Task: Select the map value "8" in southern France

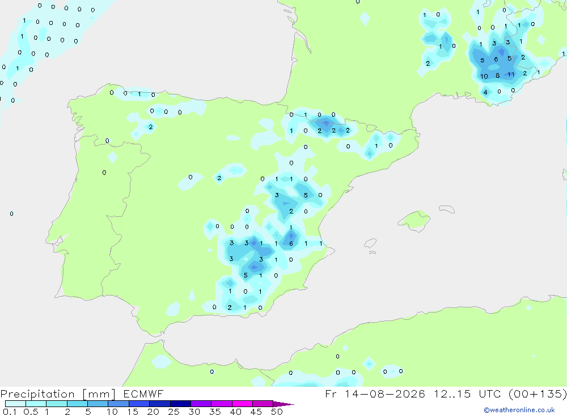Action: (498, 75)
